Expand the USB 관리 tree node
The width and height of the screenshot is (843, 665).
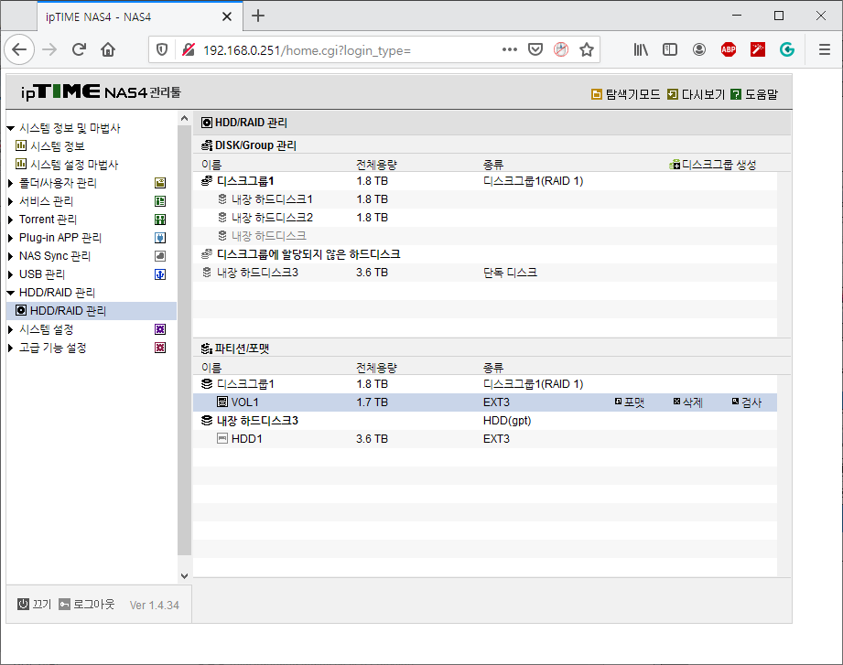(10, 274)
